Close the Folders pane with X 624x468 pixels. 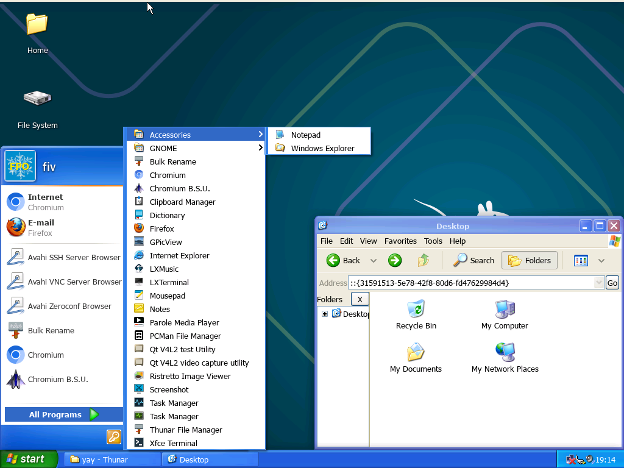pos(360,299)
